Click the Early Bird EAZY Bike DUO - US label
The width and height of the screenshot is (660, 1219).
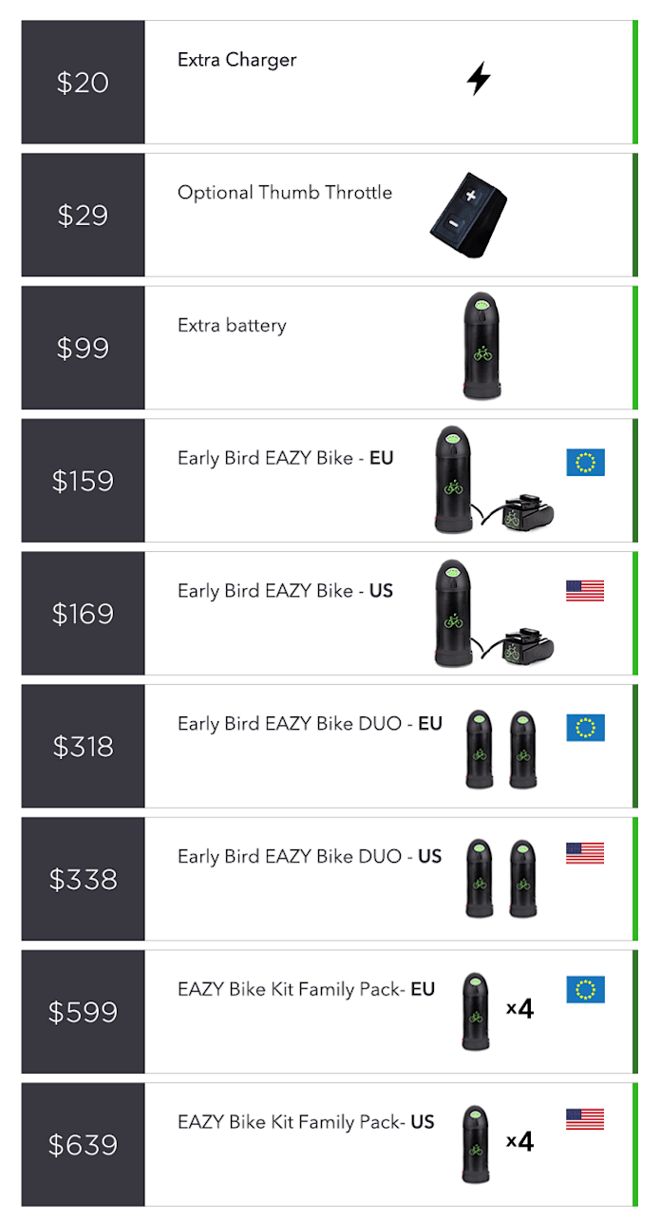[311, 856]
